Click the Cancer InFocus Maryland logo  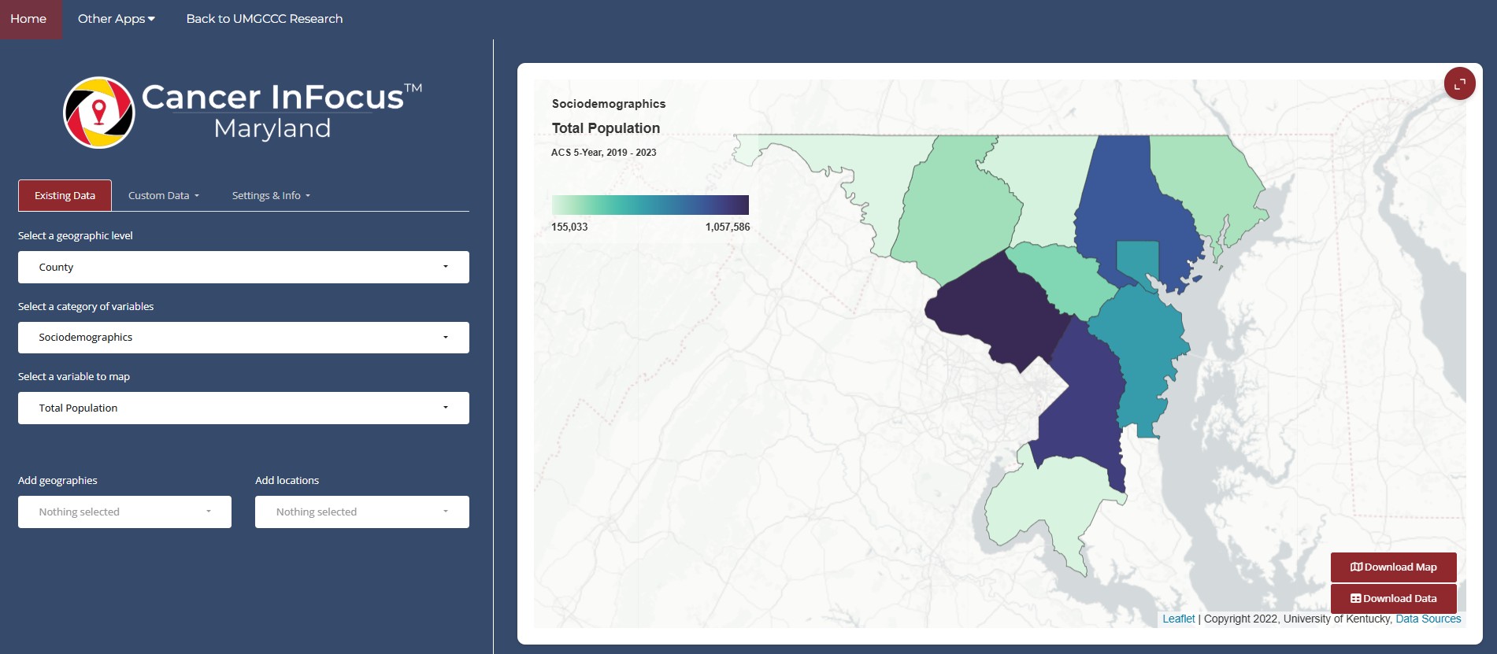point(243,113)
